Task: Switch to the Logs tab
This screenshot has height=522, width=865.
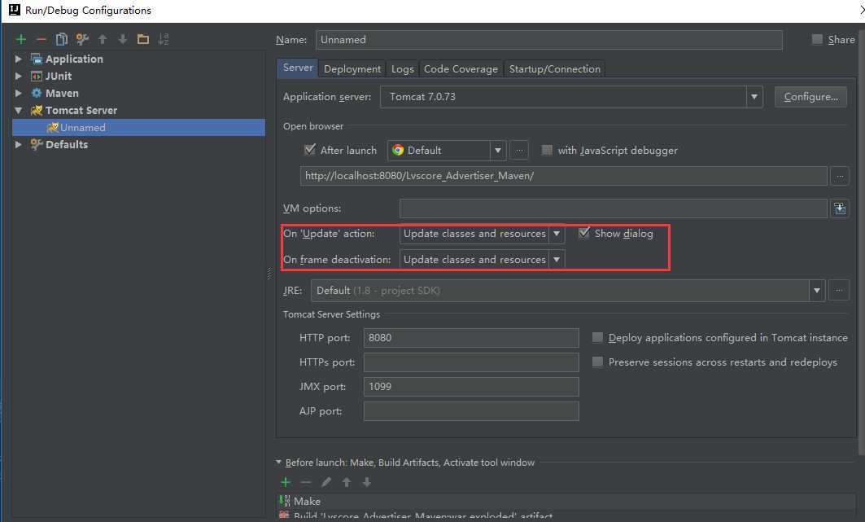Action: (x=402, y=69)
